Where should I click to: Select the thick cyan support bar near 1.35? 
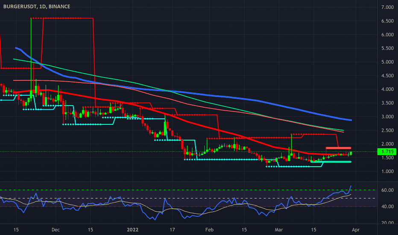click(x=331, y=162)
